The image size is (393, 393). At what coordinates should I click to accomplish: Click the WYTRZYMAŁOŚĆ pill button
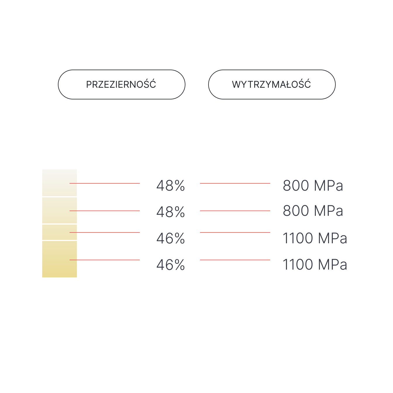point(272,85)
